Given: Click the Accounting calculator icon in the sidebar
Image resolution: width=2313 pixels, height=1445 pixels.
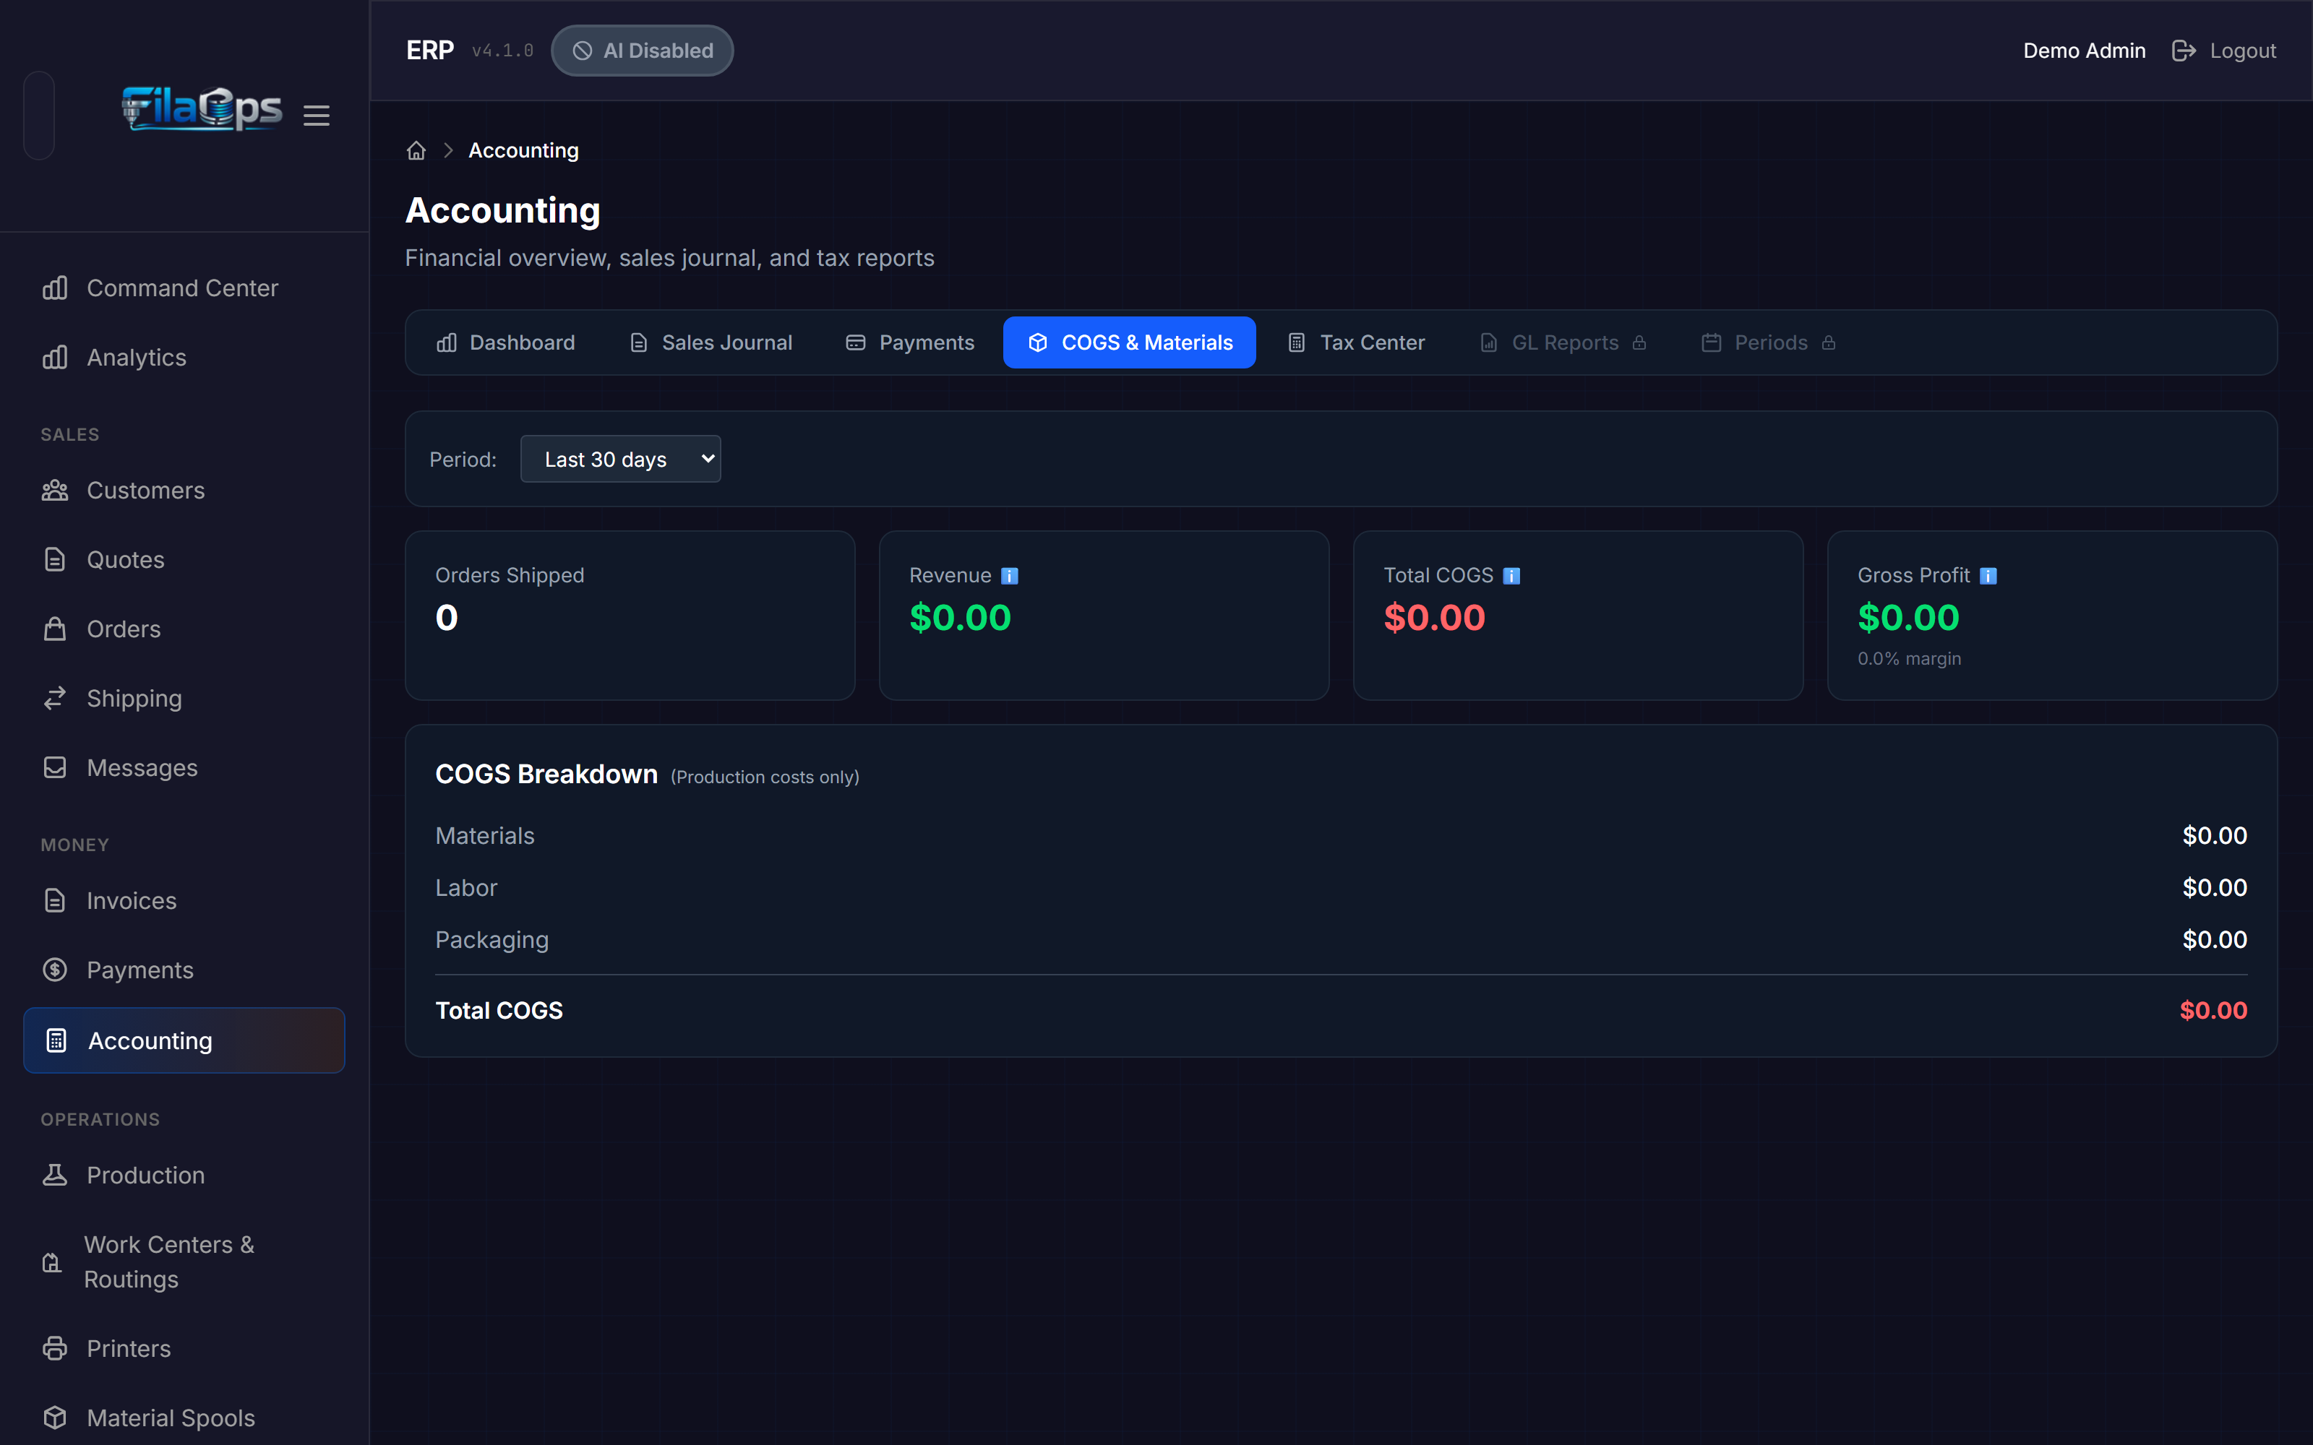Looking at the screenshot, I should pos(56,1040).
